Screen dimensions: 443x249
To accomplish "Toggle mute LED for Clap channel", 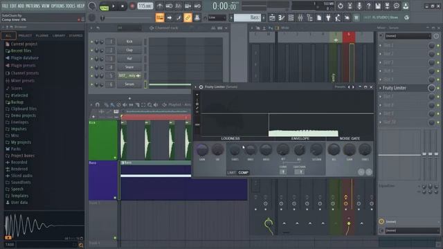I will [92, 50].
